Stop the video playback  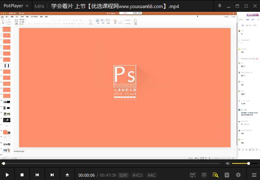[22, 175]
